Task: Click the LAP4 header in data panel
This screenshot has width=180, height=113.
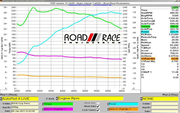Action: pyautogui.click(x=175, y=7)
